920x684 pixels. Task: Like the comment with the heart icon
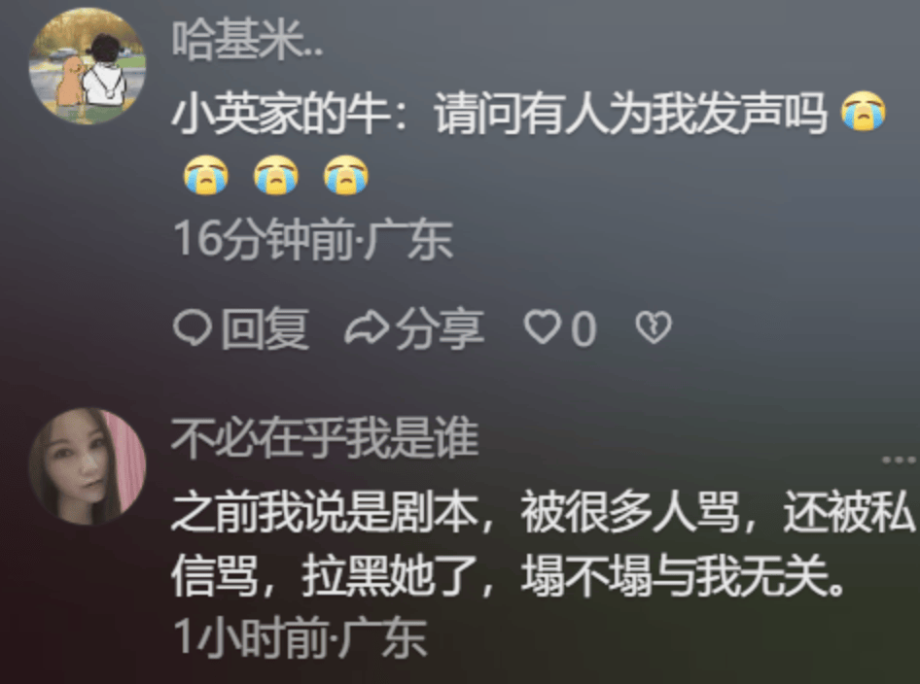[542, 327]
